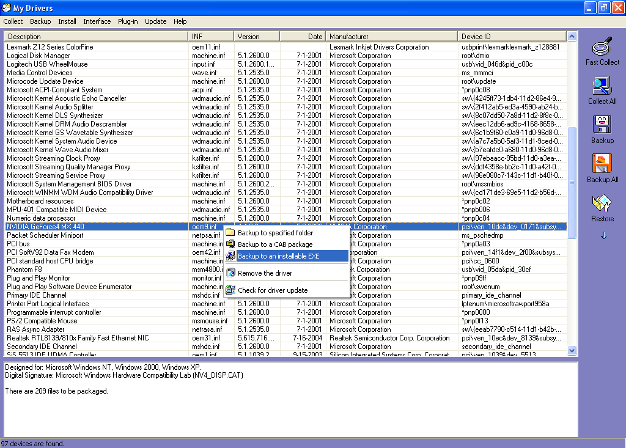Select Backup to specified folder
This screenshot has width=626, height=448.
275,233
